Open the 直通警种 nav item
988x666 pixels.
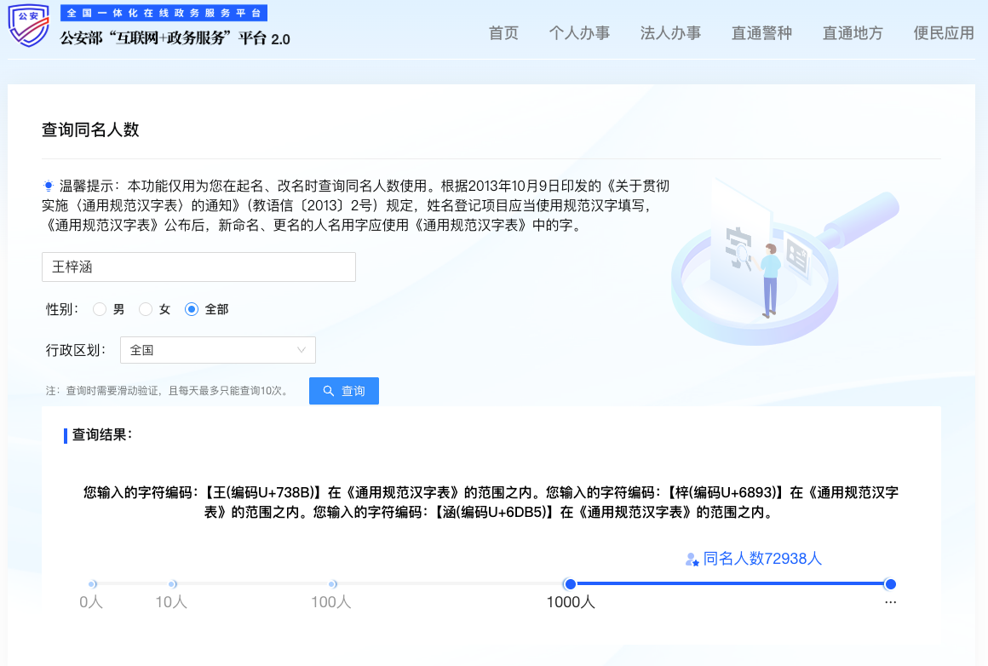[x=761, y=32]
